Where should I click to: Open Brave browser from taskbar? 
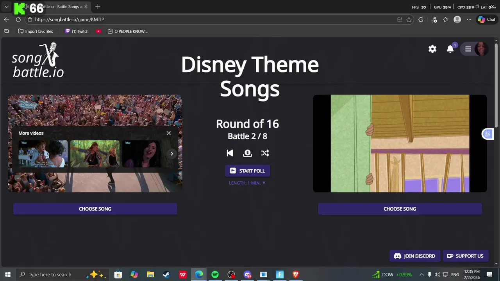pyautogui.click(x=296, y=275)
